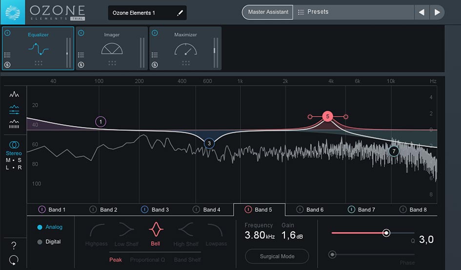Click the Maximizer module gain fader

click(x=214, y=51)
